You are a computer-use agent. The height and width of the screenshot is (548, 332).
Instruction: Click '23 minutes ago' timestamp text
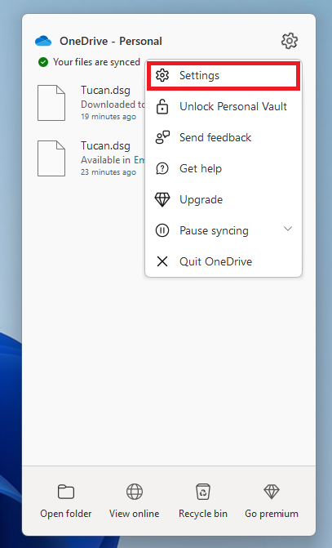[108, 172]
